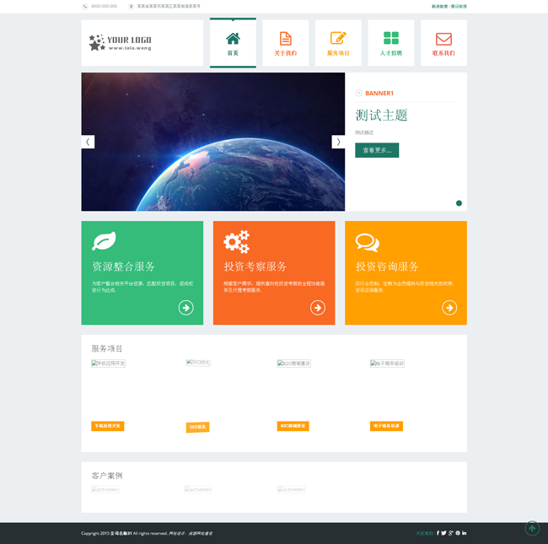Screen dimensions: 548x544
Task: Click the LinkedIn icon in the footer
Action: pos(465,533)
